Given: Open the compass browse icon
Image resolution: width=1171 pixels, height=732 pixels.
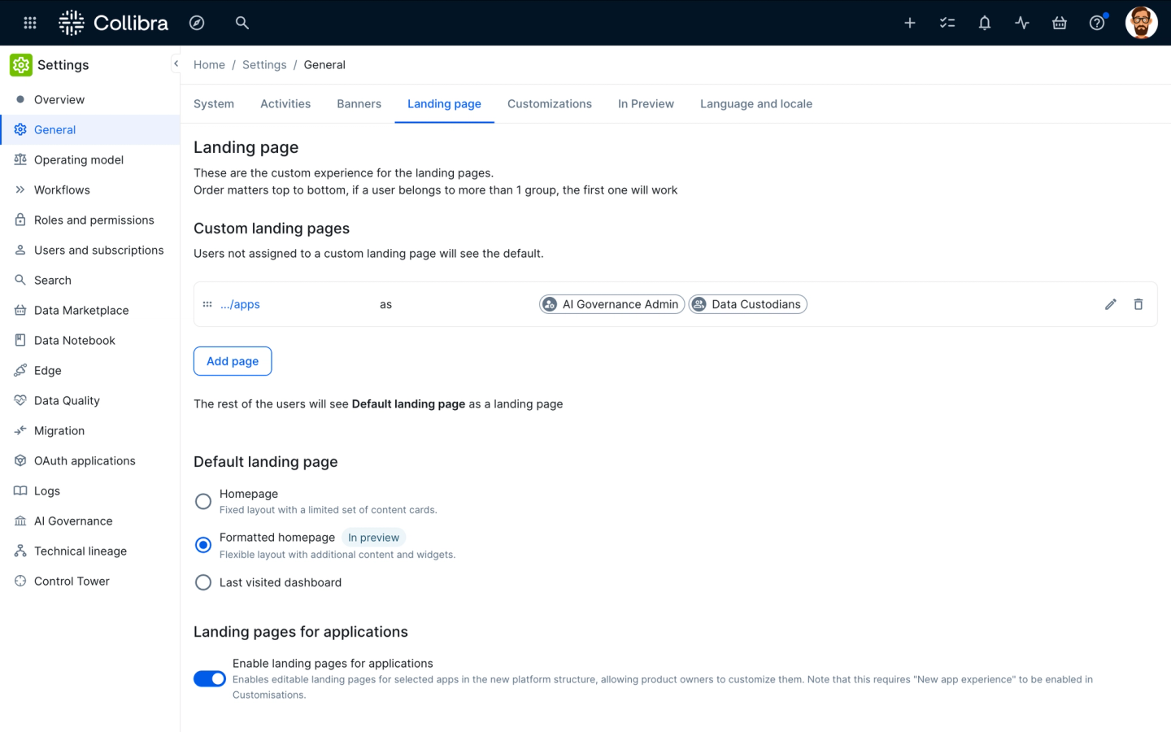Looking at the screenshot, I should pos(197,23).
